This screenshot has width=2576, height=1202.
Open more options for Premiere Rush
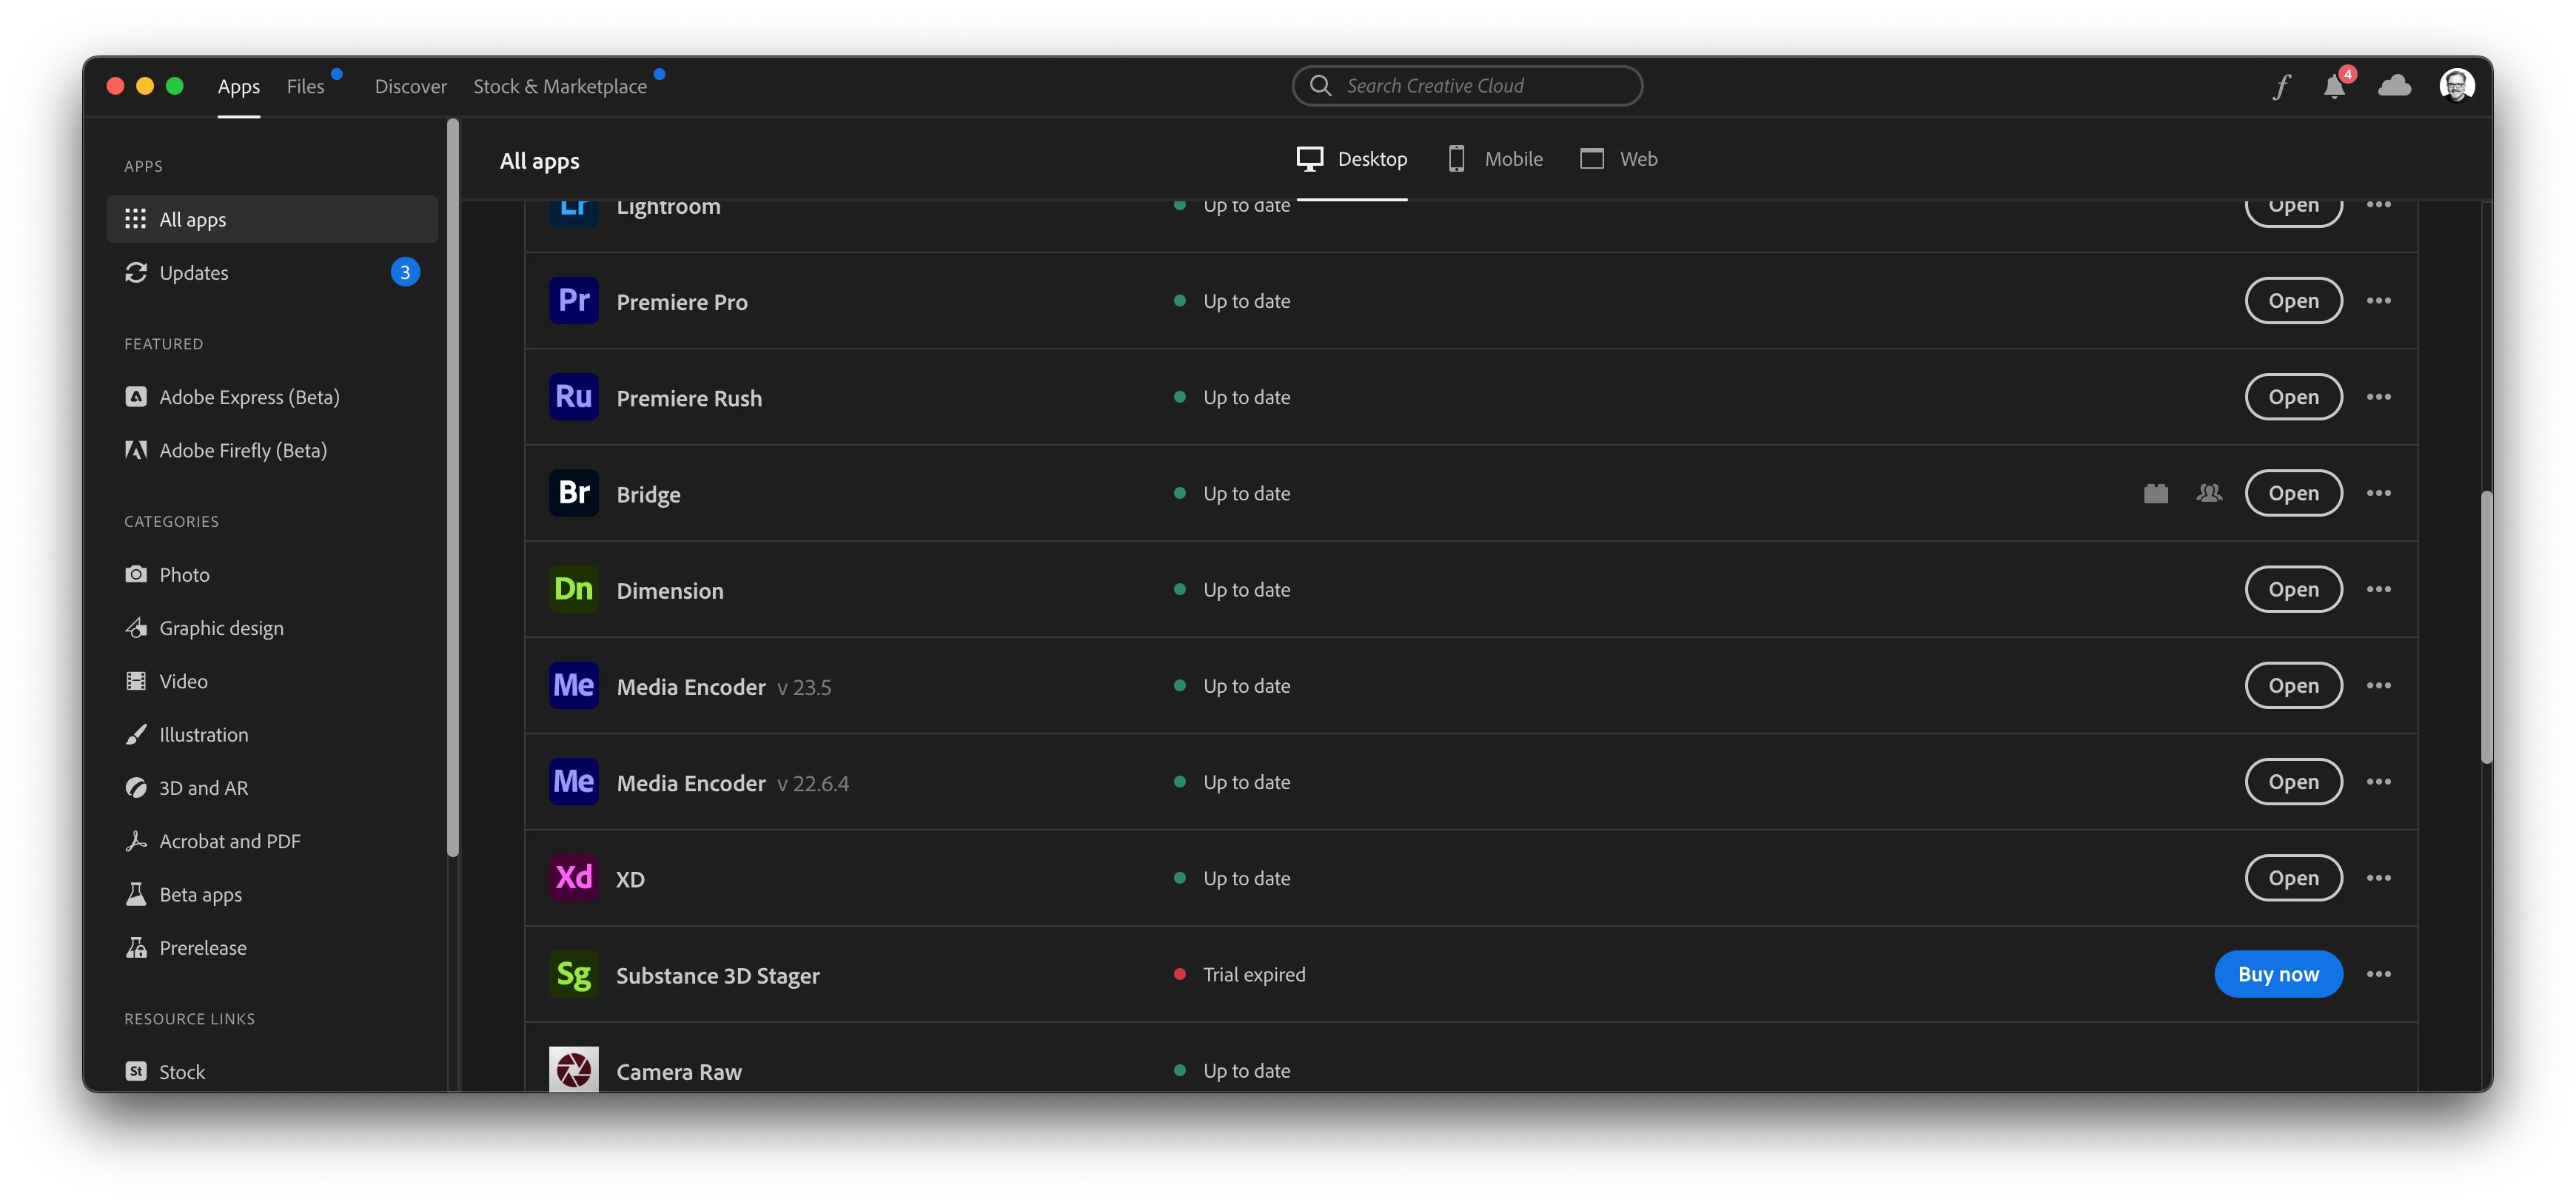tap(2379, 397)
